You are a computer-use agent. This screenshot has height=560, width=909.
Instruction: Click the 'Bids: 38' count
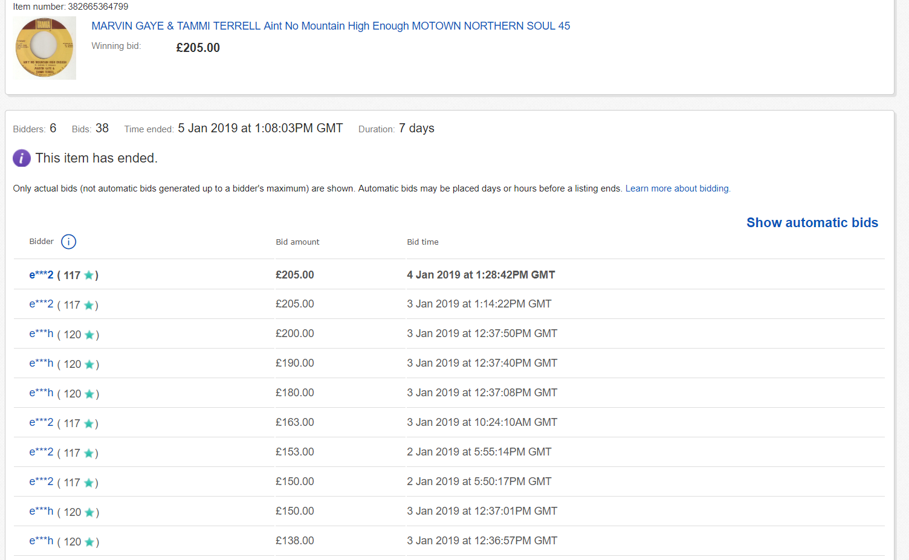[x=90, y=129]
